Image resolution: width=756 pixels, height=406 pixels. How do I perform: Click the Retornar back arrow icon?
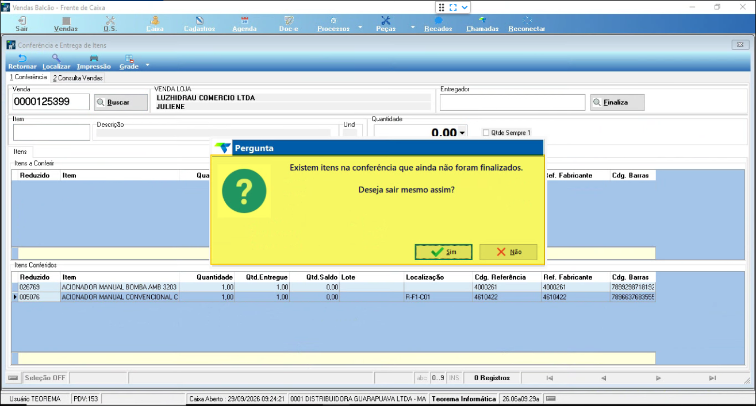[22, 58]
